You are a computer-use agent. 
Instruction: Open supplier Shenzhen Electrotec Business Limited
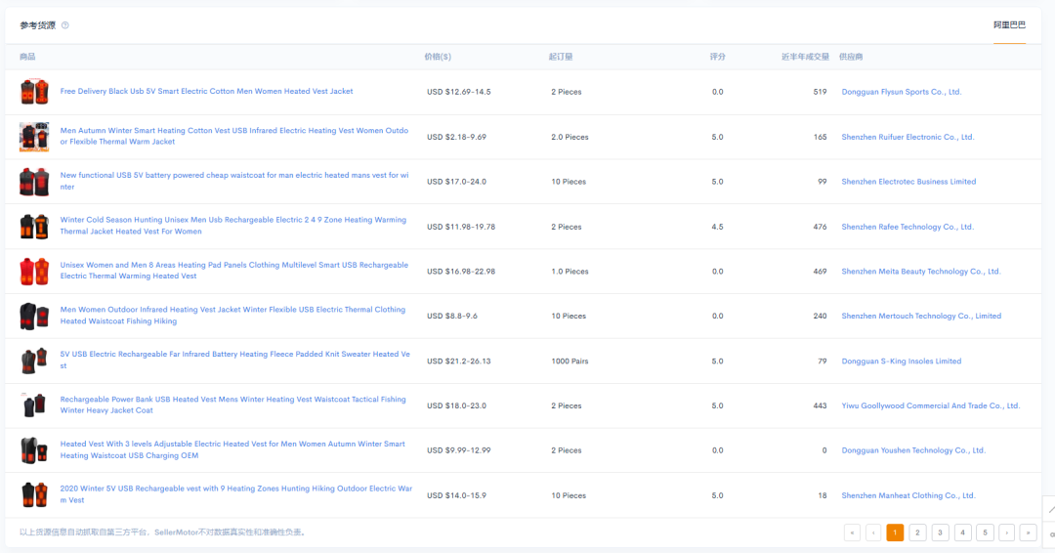coord(908,182)
